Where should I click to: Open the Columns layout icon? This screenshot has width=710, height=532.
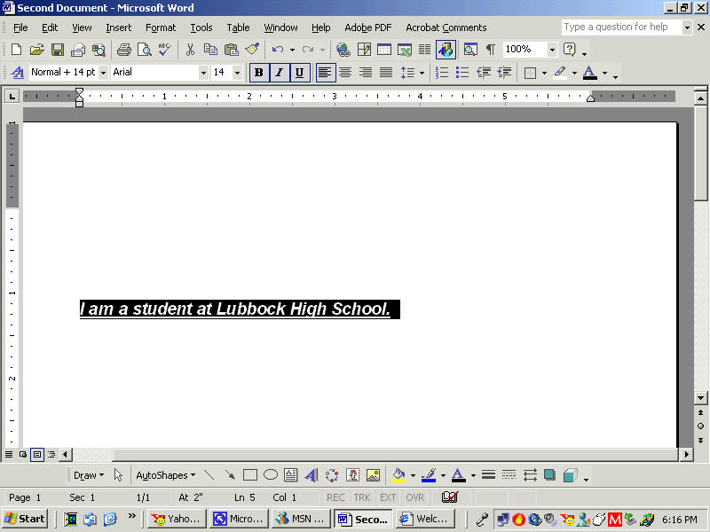tap(424, 50)
